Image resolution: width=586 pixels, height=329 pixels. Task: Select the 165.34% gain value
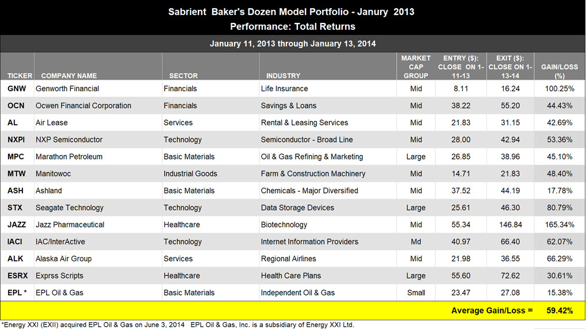(x=560, y=225)
